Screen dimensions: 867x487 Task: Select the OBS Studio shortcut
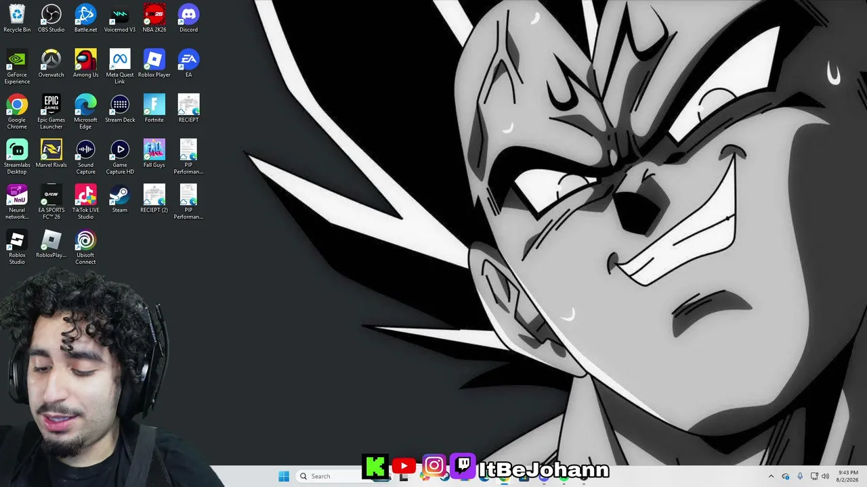click(x=51, y=18)
